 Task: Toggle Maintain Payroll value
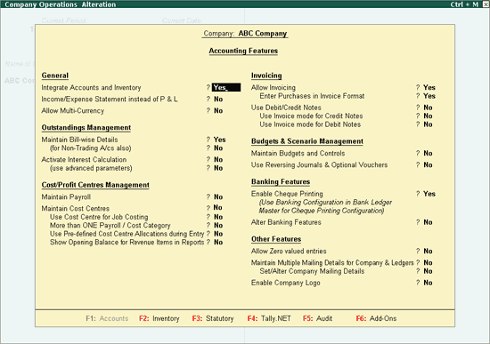pos(218,197)
